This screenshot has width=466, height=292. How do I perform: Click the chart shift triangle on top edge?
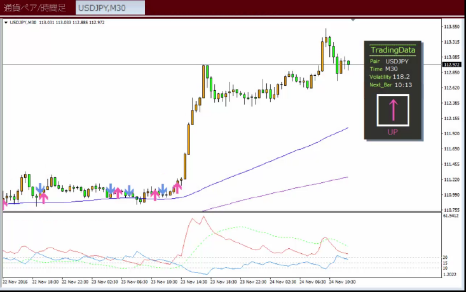coord(353,22)
